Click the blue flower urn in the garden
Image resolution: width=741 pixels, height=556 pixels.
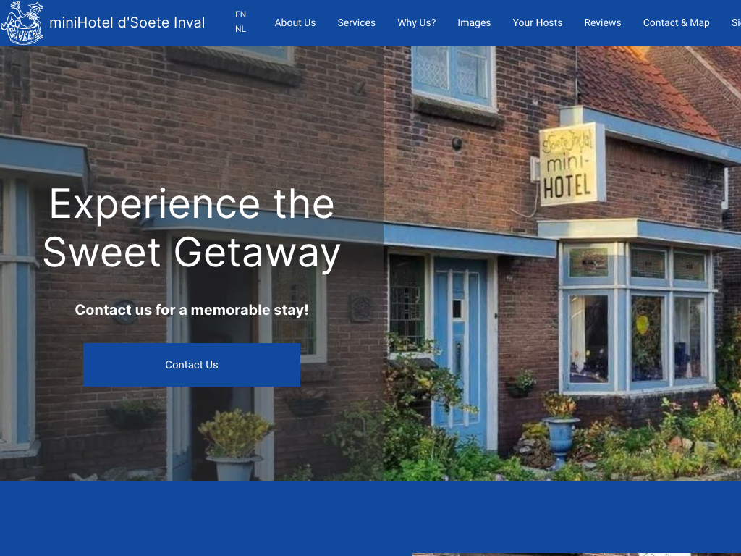click(560, 438)
